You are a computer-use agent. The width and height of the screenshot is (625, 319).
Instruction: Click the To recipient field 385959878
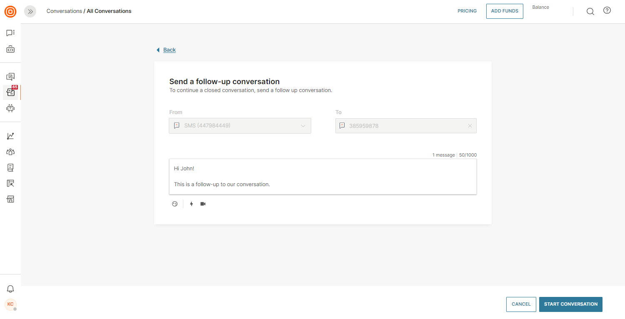[x=406, y=126]
